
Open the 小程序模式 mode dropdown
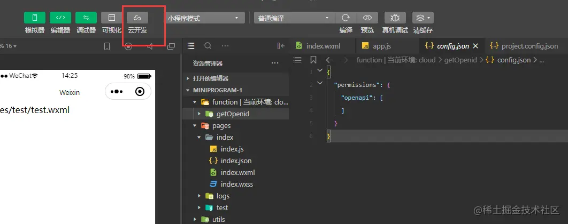click(x=204, y=18)
